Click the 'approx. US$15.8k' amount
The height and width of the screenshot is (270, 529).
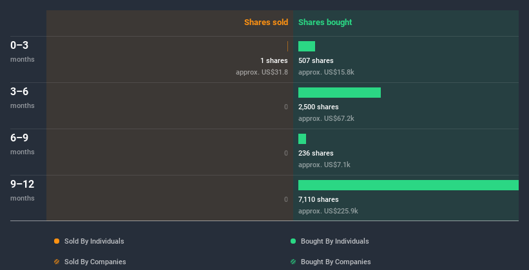coord(326,73)
